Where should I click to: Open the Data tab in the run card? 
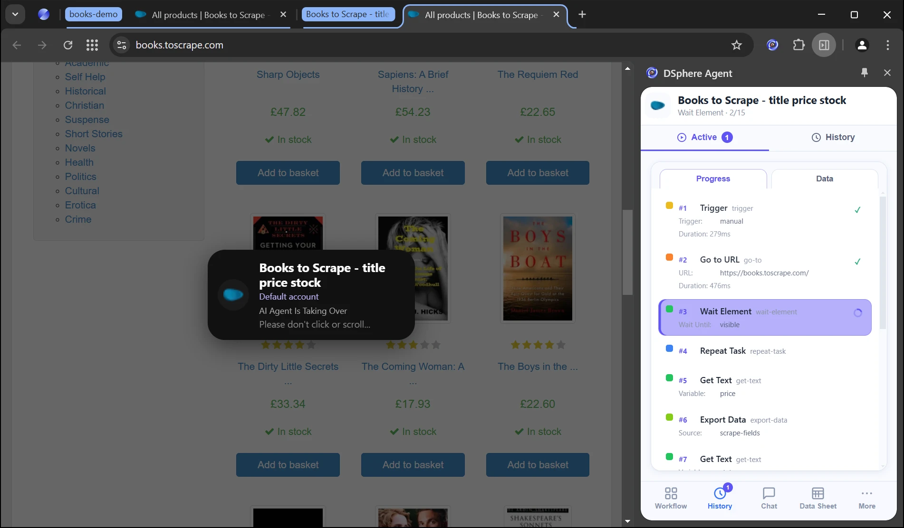pyautogui.click(x=825, y=179)
